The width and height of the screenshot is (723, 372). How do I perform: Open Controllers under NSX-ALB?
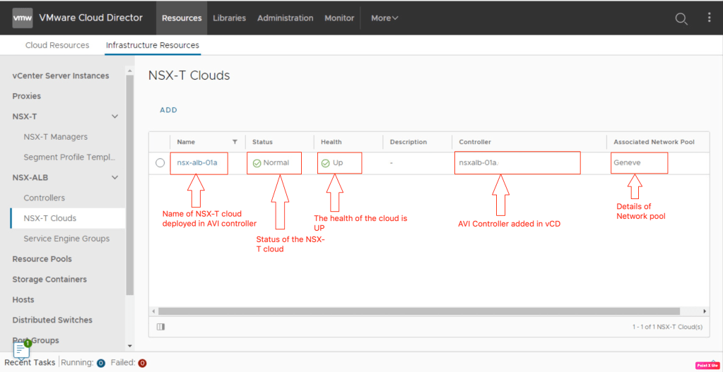click(x=44, y=198)
